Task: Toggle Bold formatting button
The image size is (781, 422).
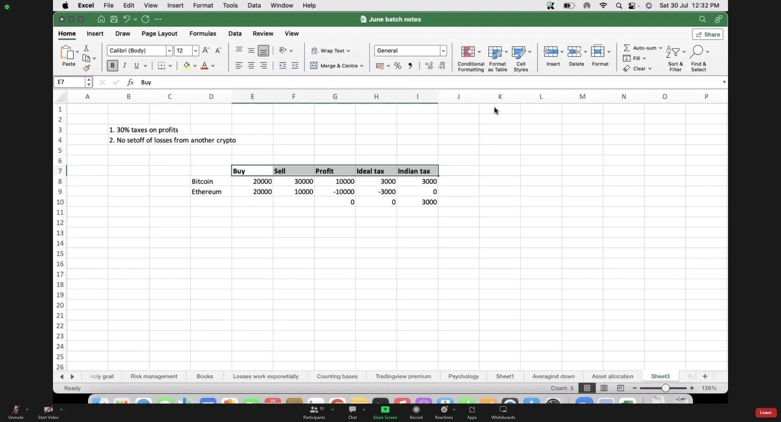Action: (112, 66)
